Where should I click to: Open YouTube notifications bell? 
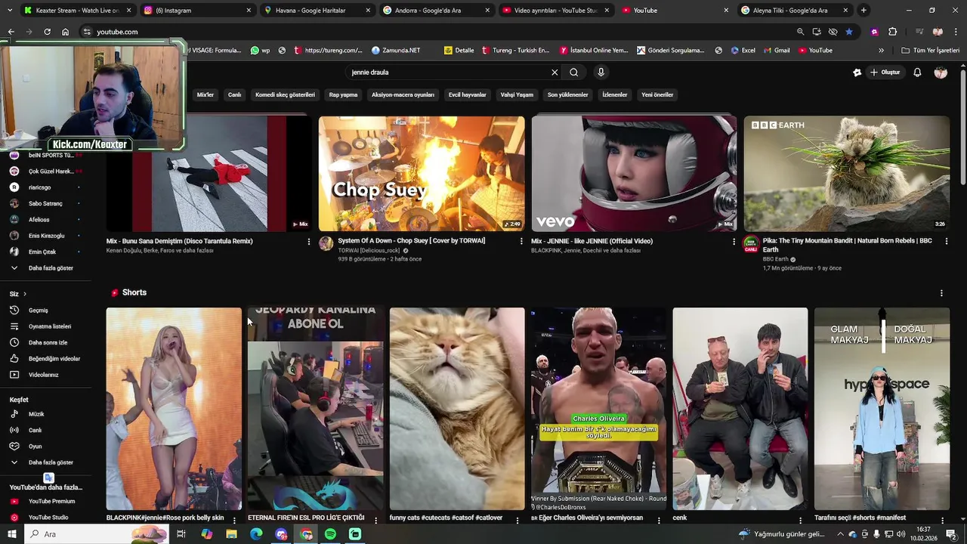[917, 73]
